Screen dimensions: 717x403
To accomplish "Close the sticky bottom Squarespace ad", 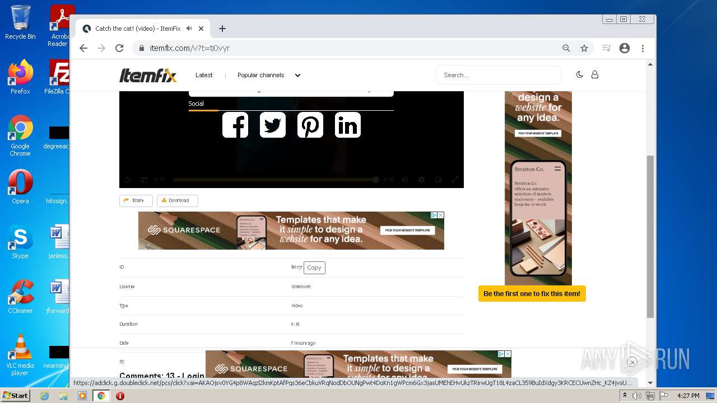I will coord(508,354).
